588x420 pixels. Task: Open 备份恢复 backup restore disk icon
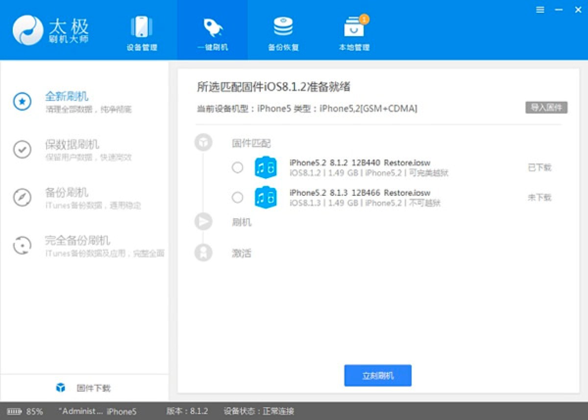pyautogui.click(x=283, y=27)
